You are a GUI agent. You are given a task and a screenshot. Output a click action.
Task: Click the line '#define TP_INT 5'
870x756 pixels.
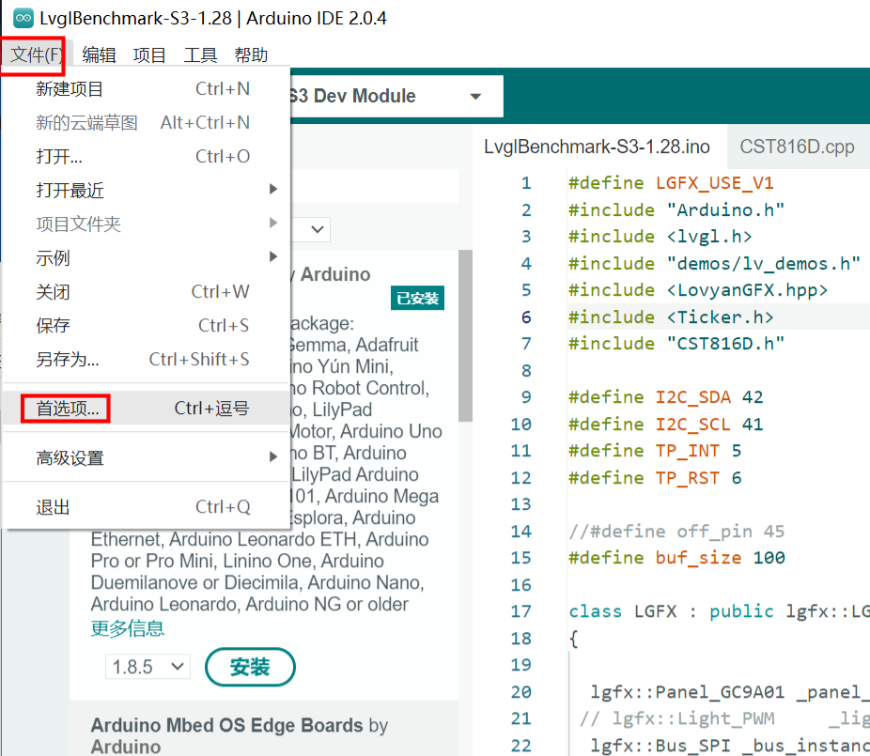(x=655, y=451)
